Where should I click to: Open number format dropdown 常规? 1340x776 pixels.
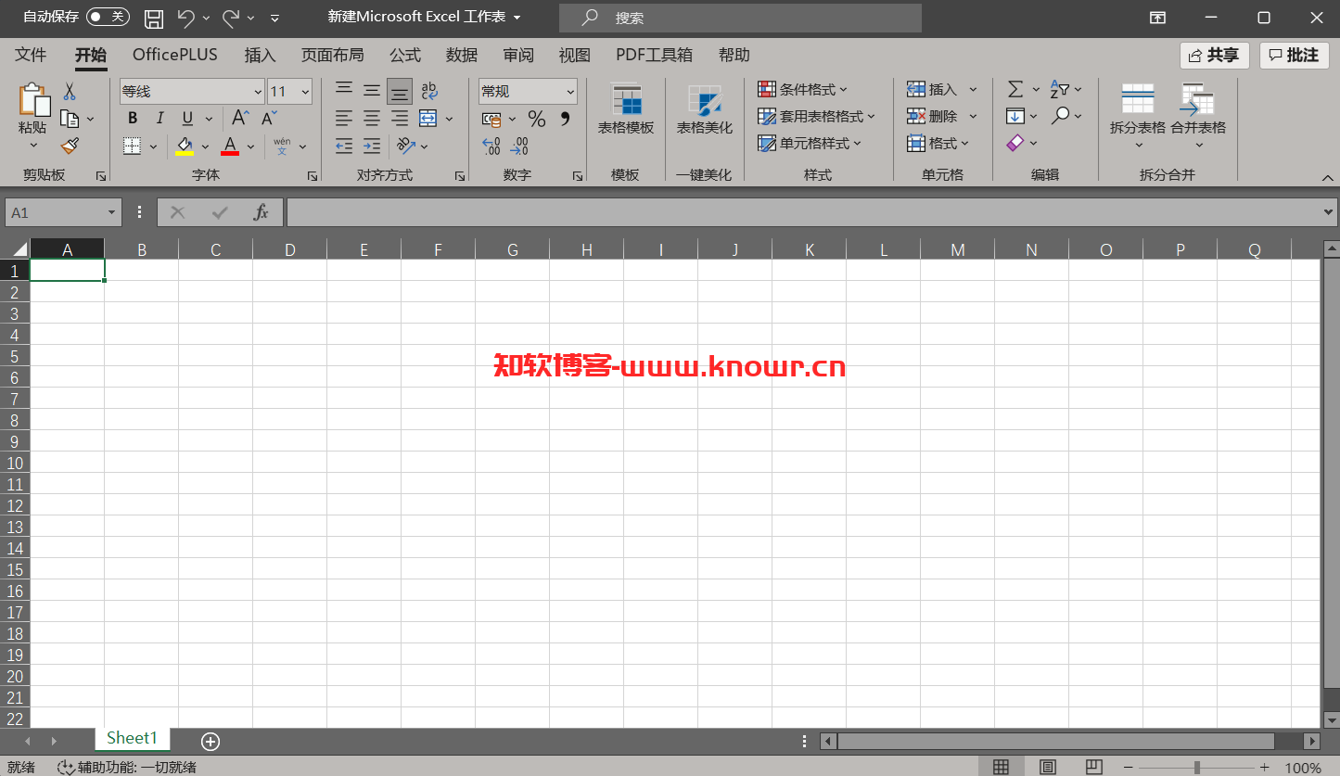(569, 92)
